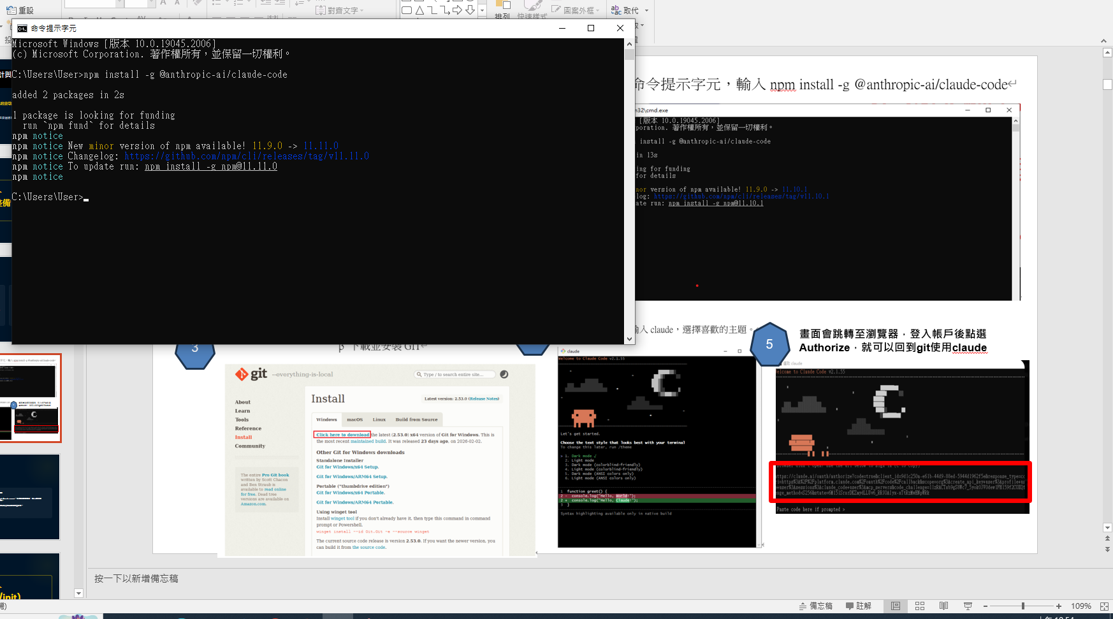Open Reading view from status bar
The image size is (1113, 619).
[943, 606]
